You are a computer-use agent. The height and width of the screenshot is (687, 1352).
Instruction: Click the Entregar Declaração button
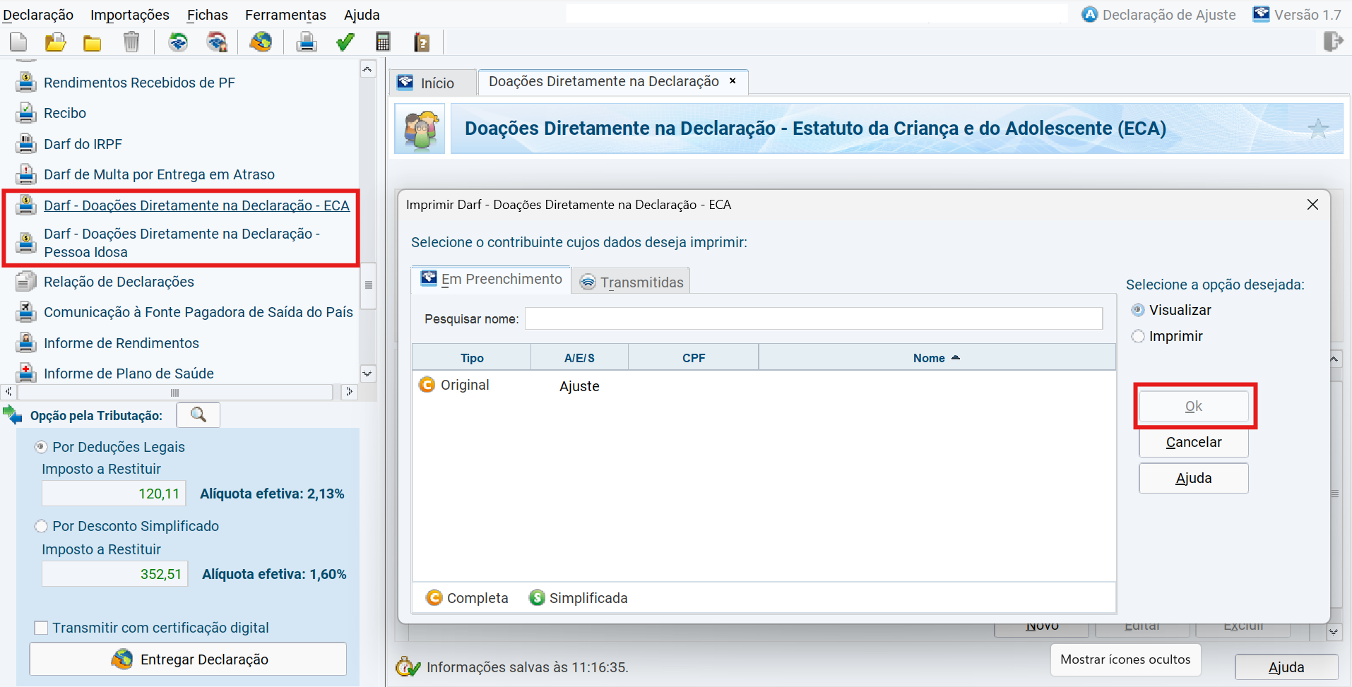pos(188,659)
